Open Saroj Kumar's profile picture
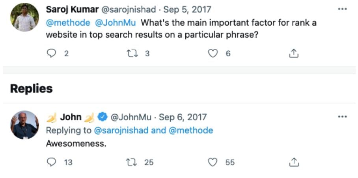The height and width of the screenshot is (178, 358). 24,17
